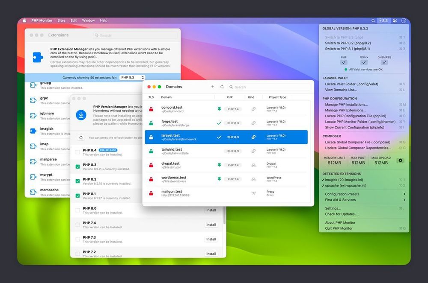Viewport: 428px width, 283px height.
Task: Open the PHP 7.4 version badge for concord.test
Action: point(233,109)
